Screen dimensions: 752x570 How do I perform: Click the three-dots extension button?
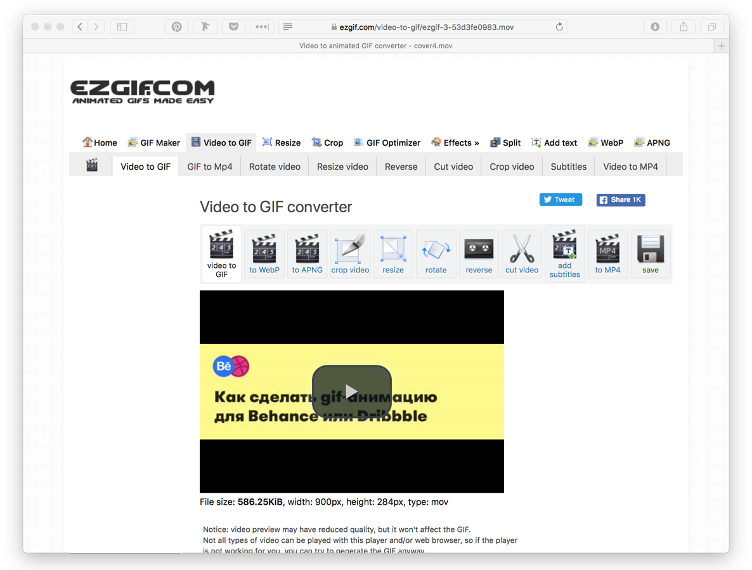[x=262, y=27]
